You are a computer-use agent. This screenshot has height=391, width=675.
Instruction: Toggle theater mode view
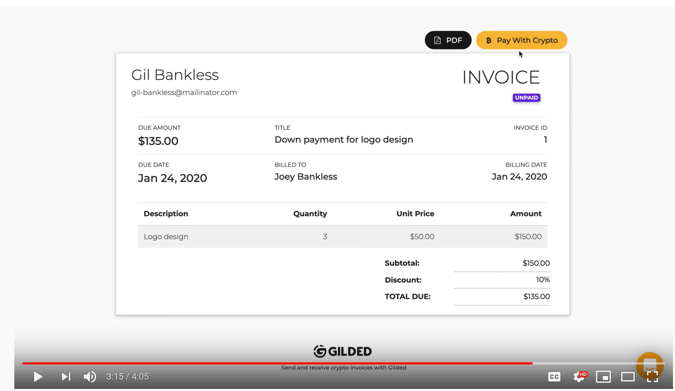coord(628,377)
